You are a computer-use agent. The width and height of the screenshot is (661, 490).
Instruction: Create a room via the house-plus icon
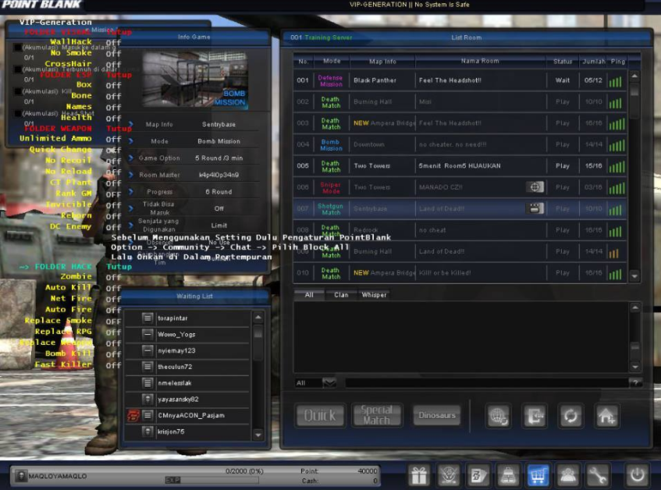point(607,416)
